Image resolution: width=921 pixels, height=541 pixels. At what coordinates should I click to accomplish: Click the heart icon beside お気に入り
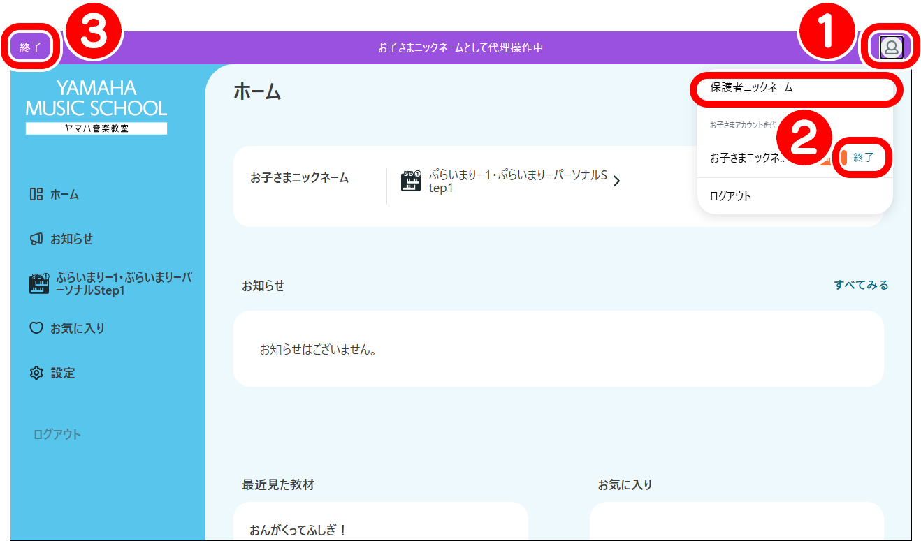36,328
